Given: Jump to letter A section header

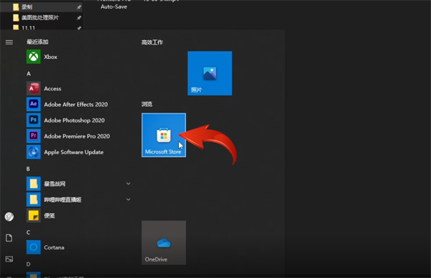Looking at the screenshot, I should click(x=29, y=74).
